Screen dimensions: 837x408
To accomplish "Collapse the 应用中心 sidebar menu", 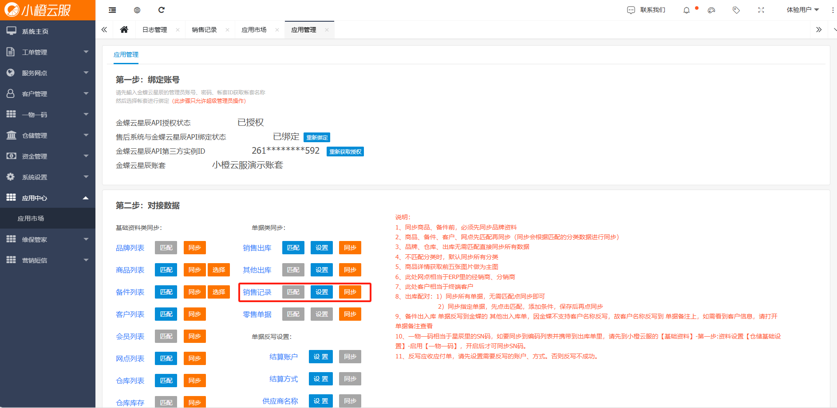I will pyautogui.click(x=47, y=198).
